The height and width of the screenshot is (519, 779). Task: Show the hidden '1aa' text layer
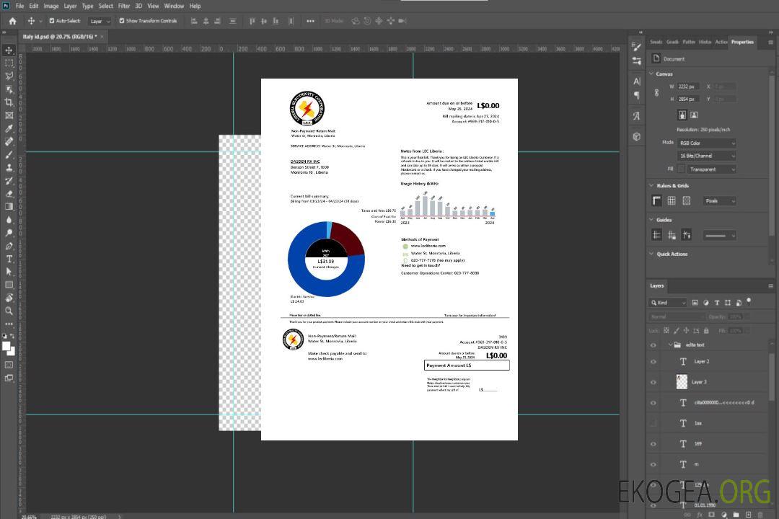coord(653,424)
